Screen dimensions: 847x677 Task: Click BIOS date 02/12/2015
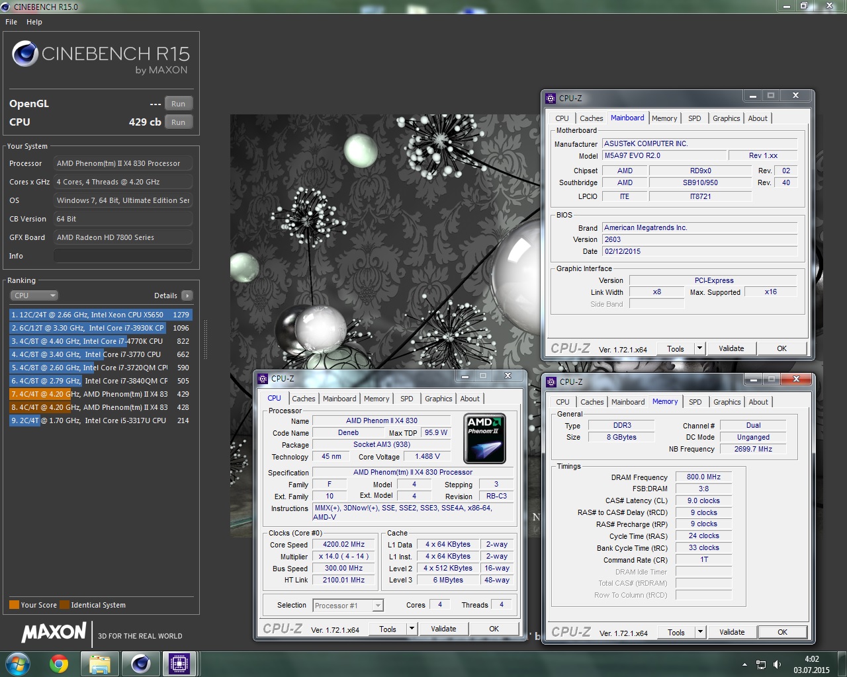pyautogui.click(x=699, y=251)
